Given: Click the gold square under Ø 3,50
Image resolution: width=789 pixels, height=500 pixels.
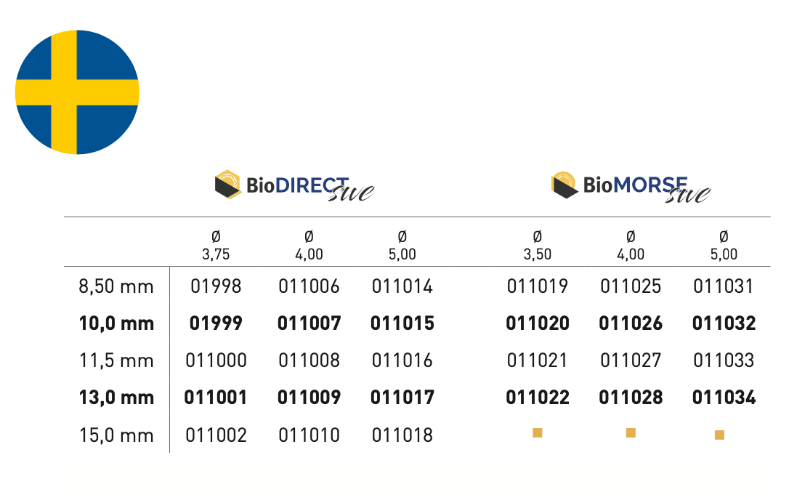Looking at the screenshot, I should click(x=538, y=432).
